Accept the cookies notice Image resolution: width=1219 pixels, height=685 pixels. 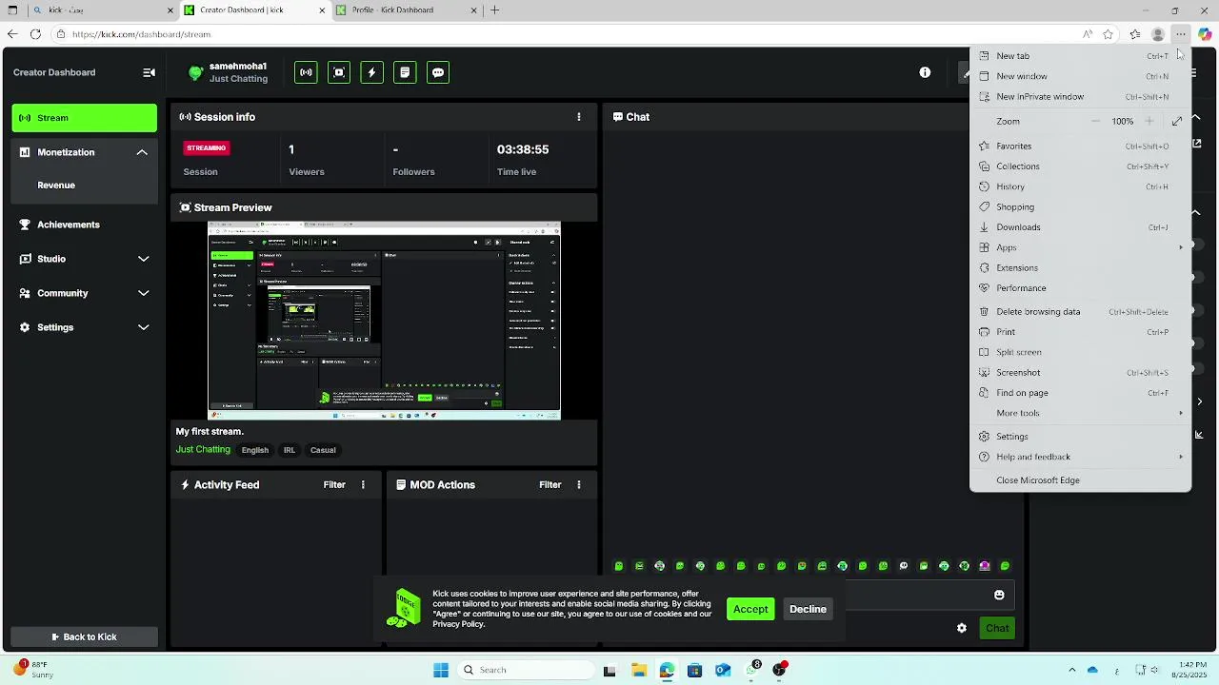pos(750,609)
